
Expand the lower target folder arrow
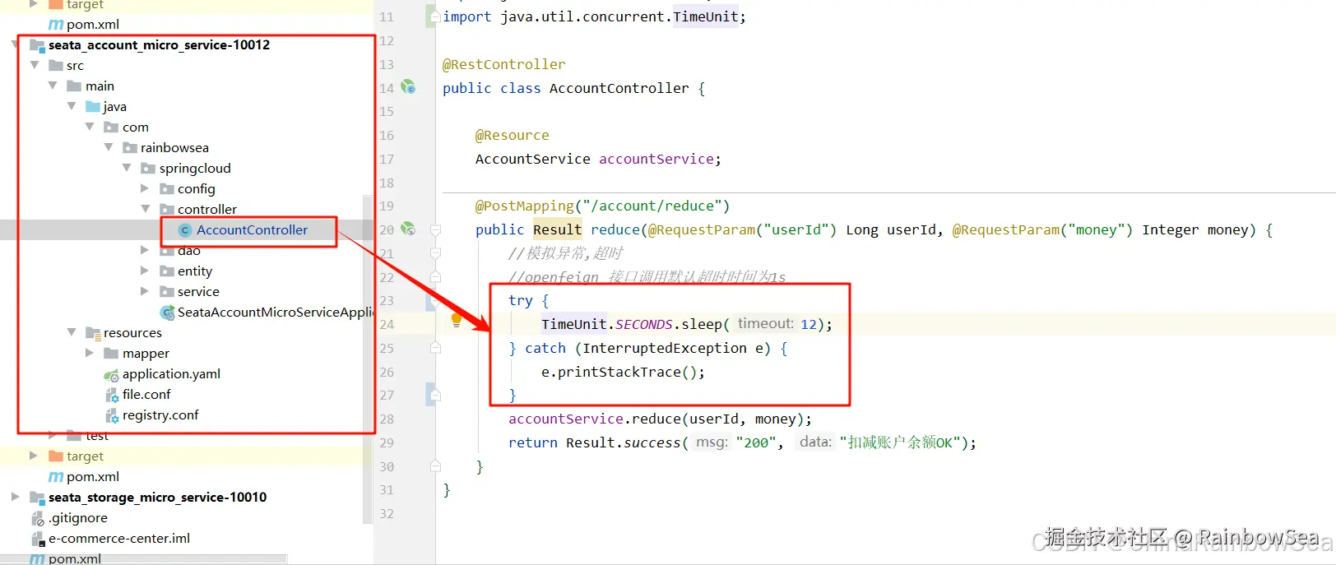click(34, 456)
